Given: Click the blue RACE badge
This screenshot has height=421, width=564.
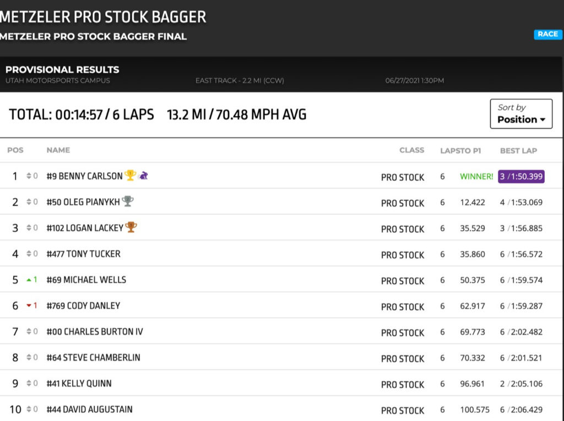Looking at the screenshot, I should tap(547, 34).
